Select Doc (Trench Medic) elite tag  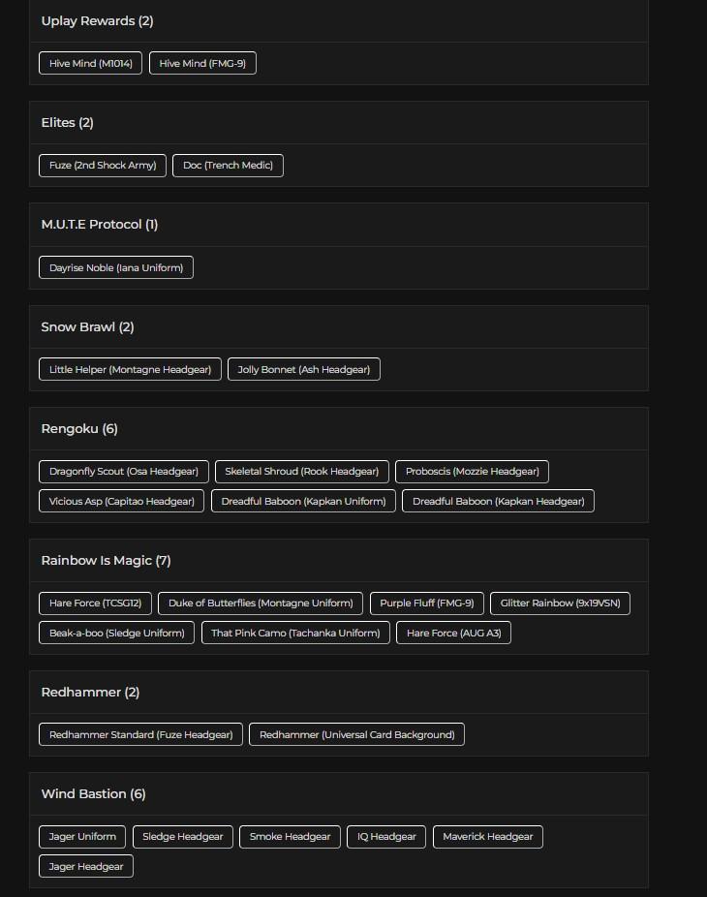tap(228, 166)
